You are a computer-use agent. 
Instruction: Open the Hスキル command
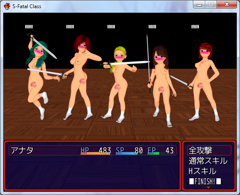tap(202, 171)
